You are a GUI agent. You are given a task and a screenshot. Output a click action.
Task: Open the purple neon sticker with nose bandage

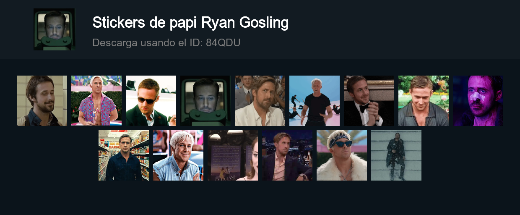[x=478, y=101]
